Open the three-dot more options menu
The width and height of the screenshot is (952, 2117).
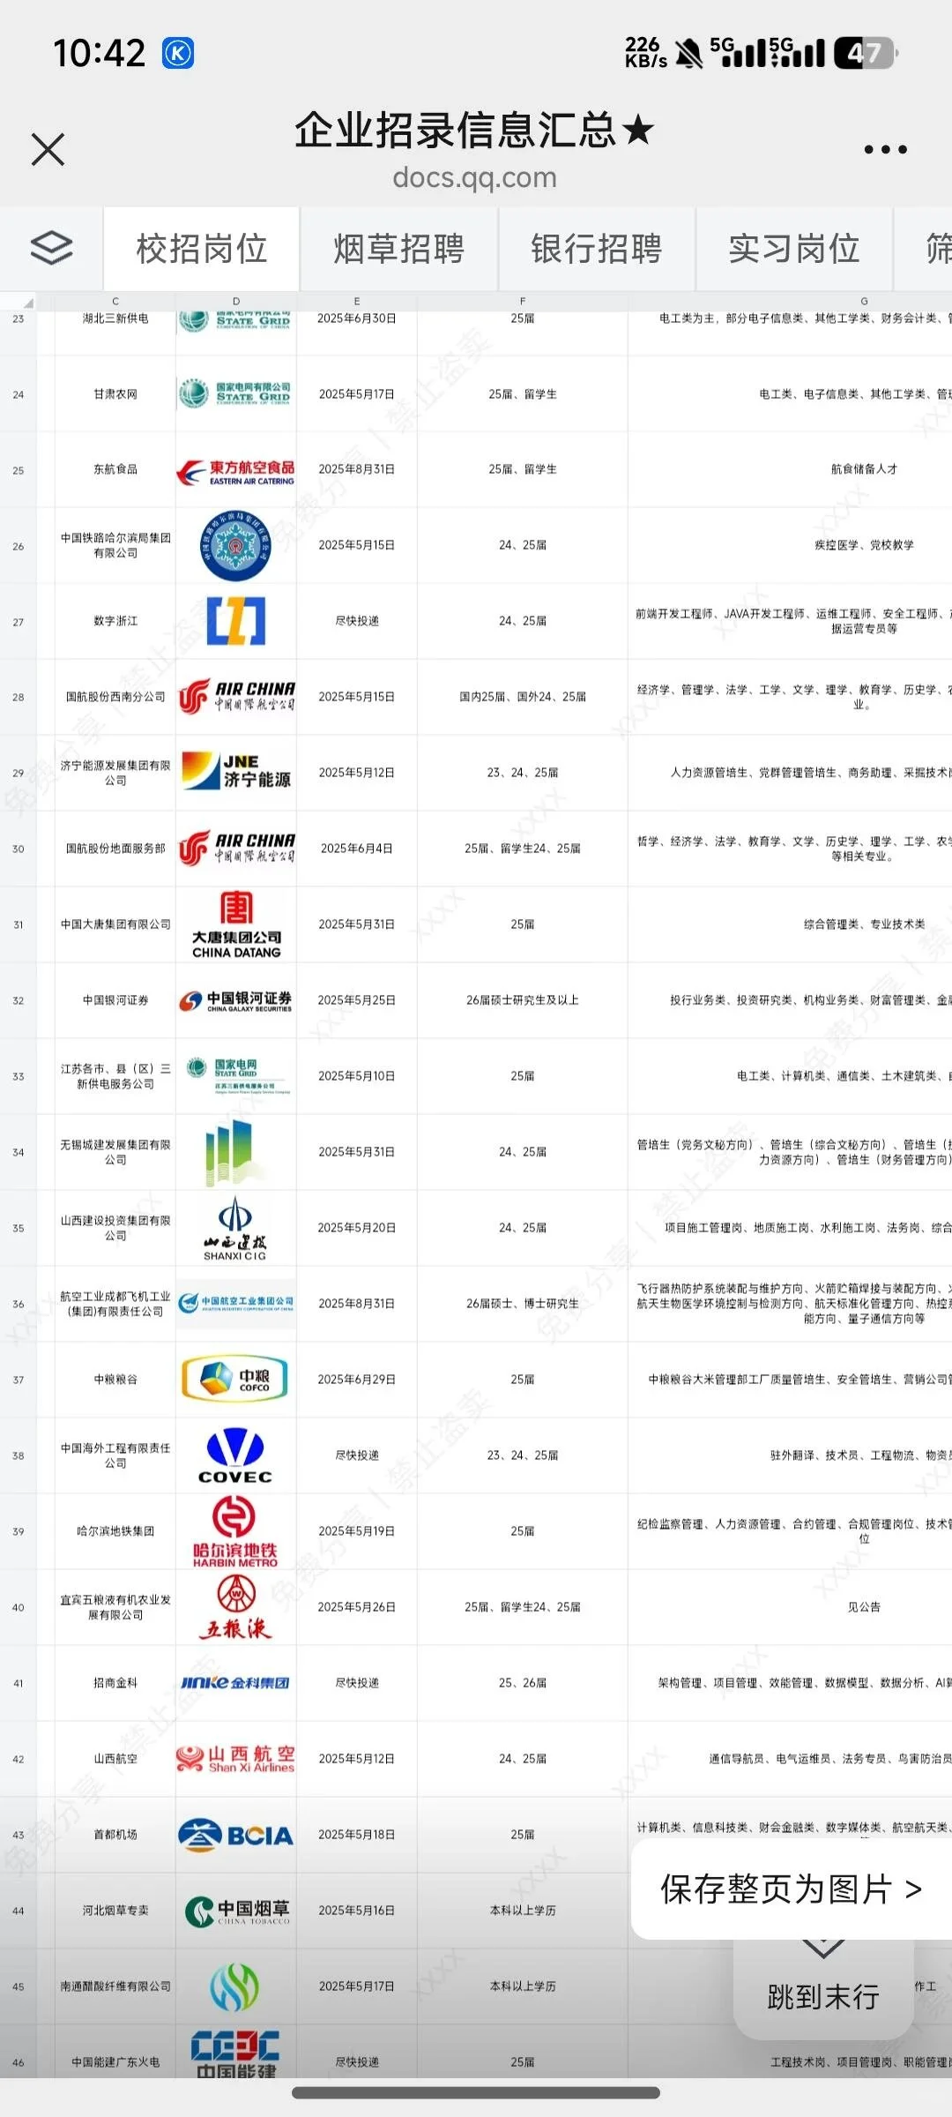click(885, 150)
